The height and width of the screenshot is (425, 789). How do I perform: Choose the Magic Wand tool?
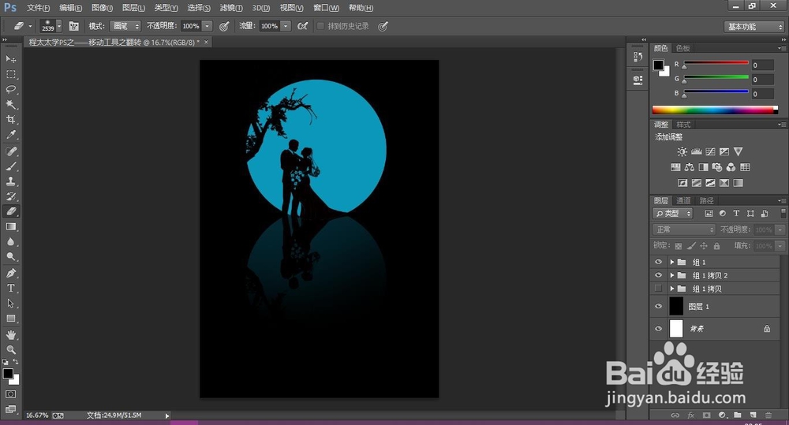(x=11, y=104)
